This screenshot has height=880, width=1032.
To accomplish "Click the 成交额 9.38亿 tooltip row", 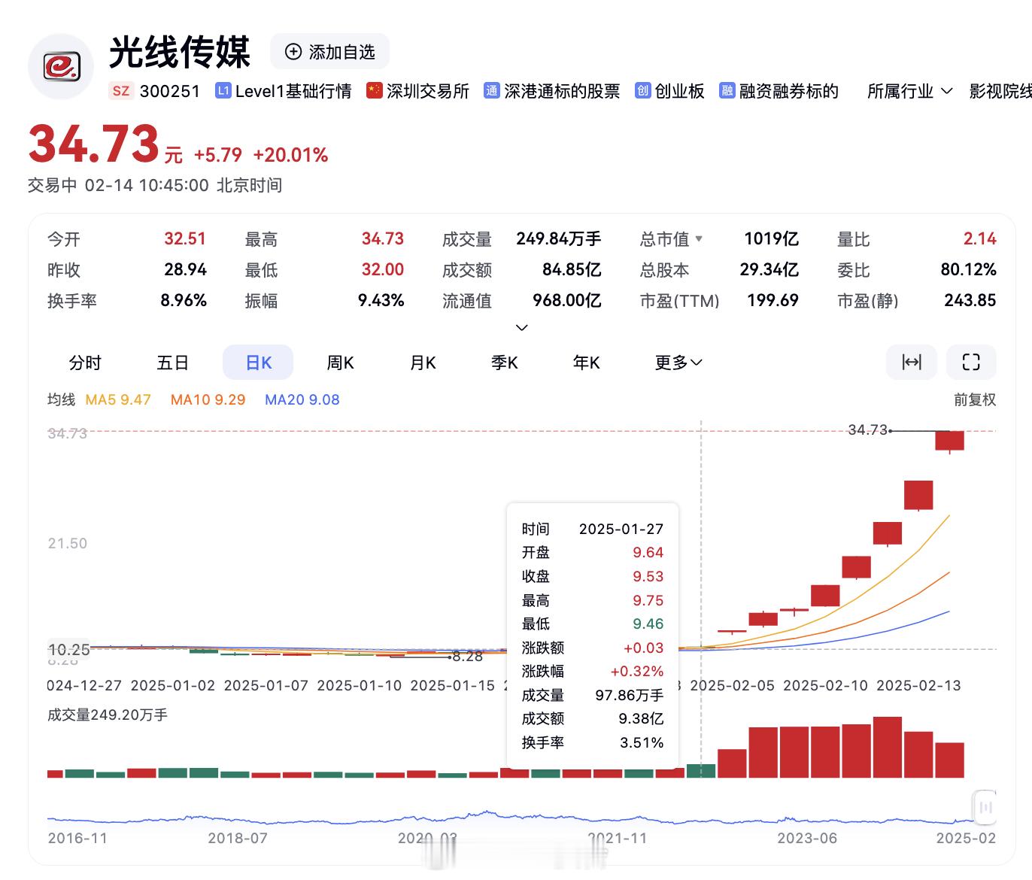I will [593, 719].
